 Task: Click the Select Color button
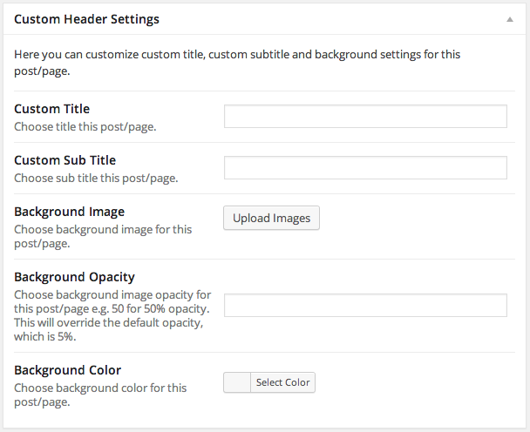[283, 382]
